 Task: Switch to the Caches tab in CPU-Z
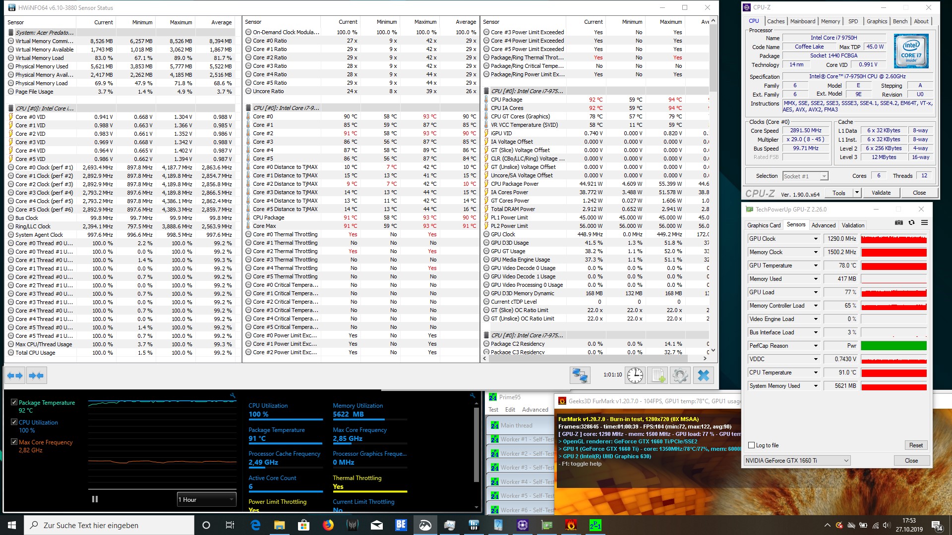click(775, 21)
